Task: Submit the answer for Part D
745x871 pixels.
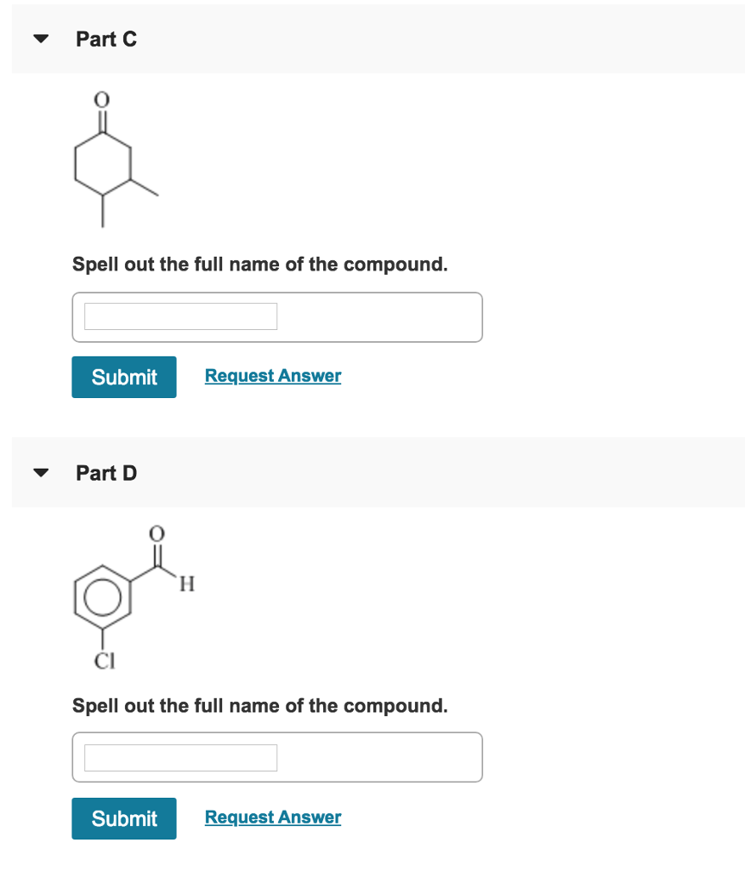Action: pos(123,817)
